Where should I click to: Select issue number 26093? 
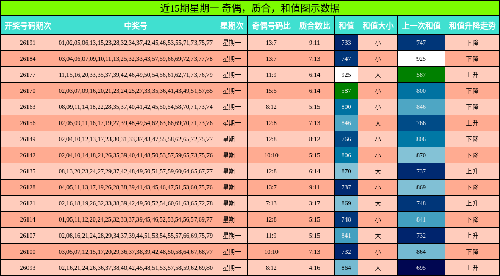[27, 268]
